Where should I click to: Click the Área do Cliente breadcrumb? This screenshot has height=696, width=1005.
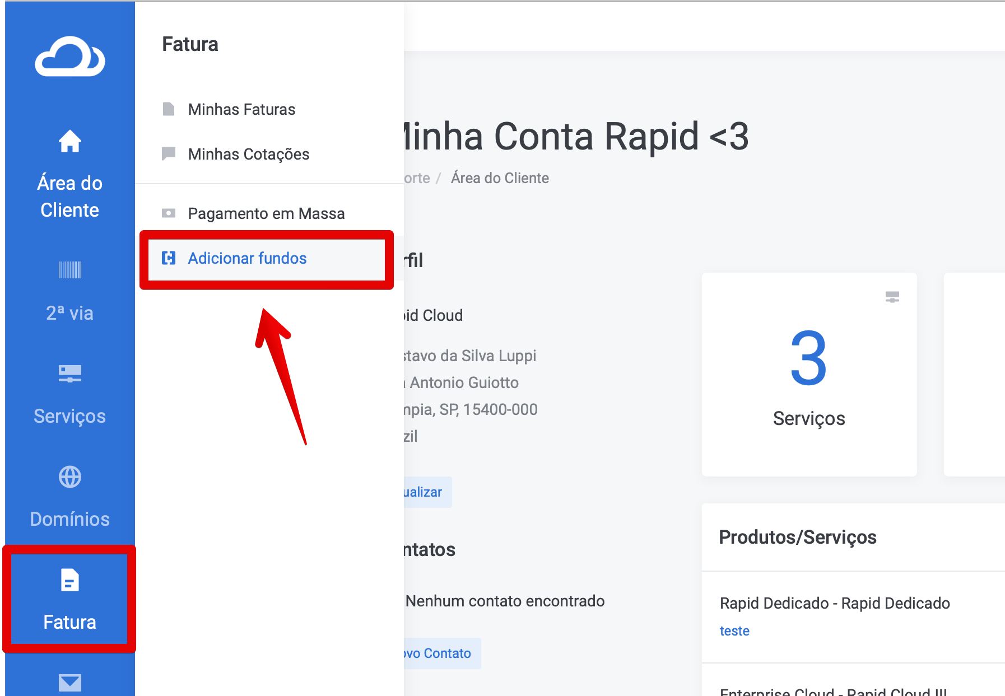pos(500,178)
